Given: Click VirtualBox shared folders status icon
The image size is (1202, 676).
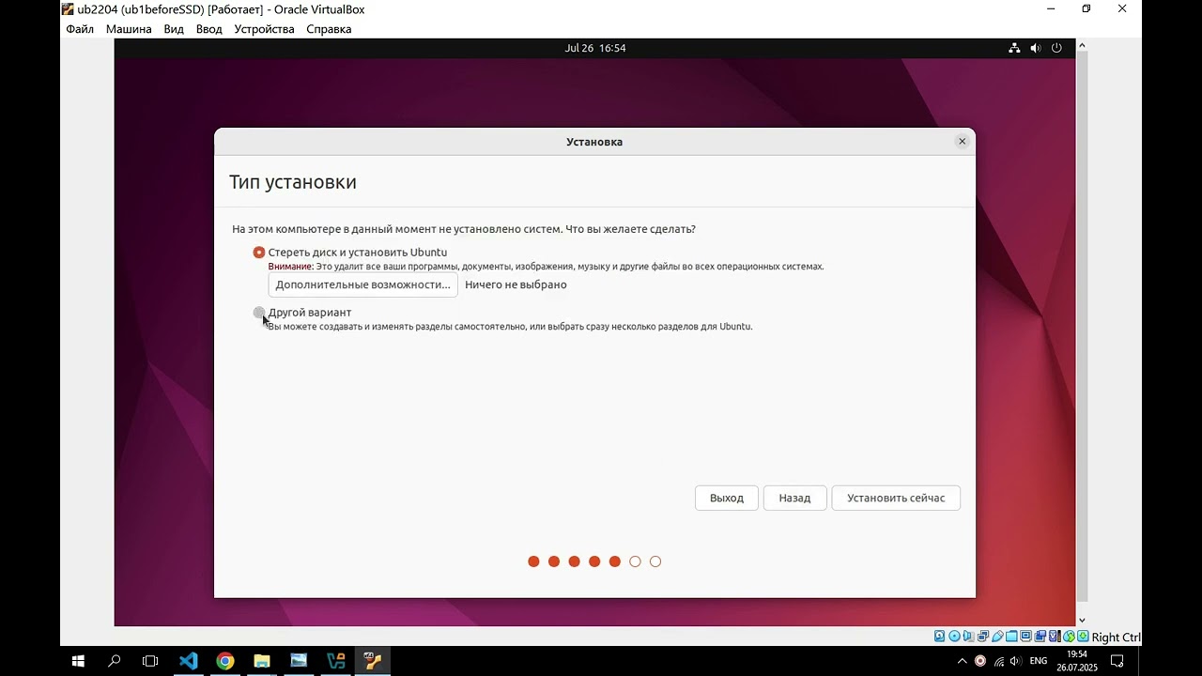Looking at the screenshot, I should click(1011, 637).
